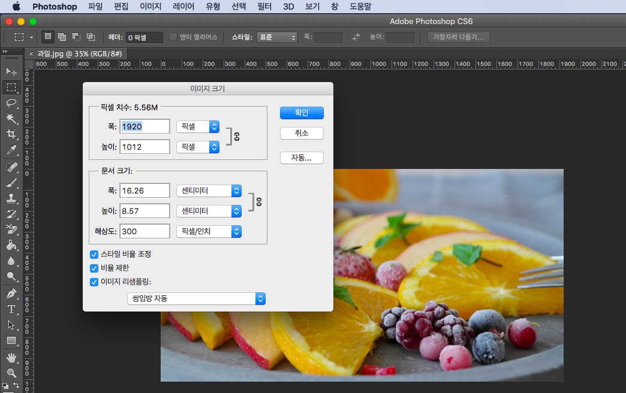
Task: Open the 도움말 menu
Action: click(x=360, y=7)
